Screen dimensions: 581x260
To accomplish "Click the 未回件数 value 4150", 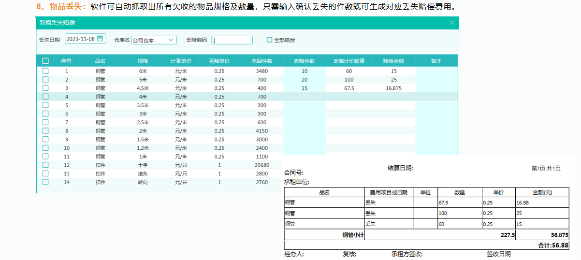I will point(261,131).
